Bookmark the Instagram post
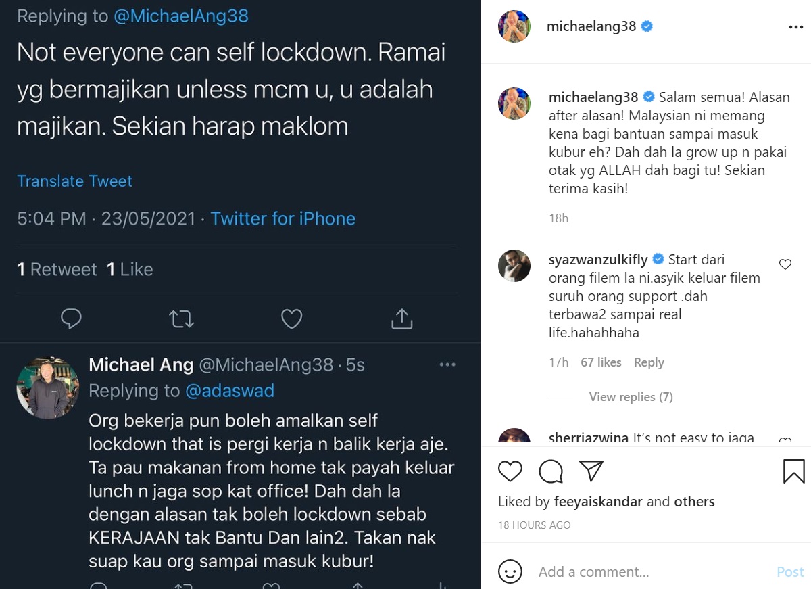 (793, 471)
